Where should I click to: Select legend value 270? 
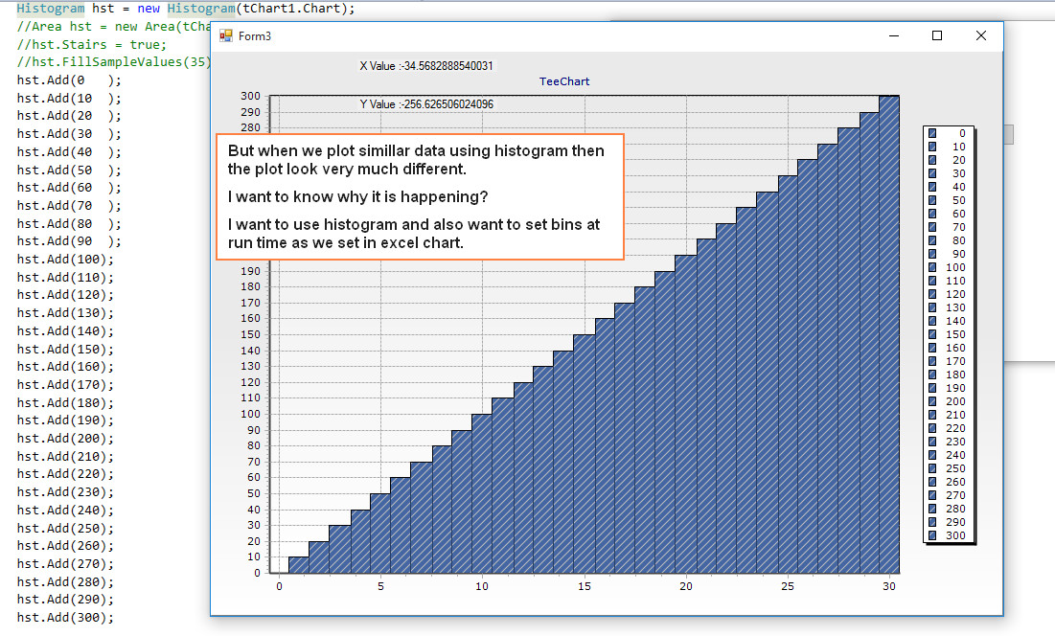pos(955,495)
